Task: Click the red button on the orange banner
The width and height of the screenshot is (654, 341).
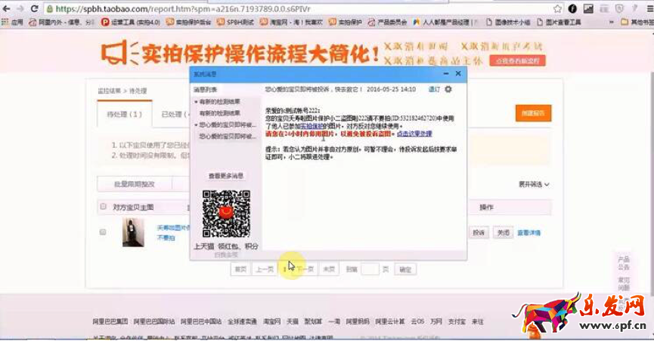Action: [518, 61]
